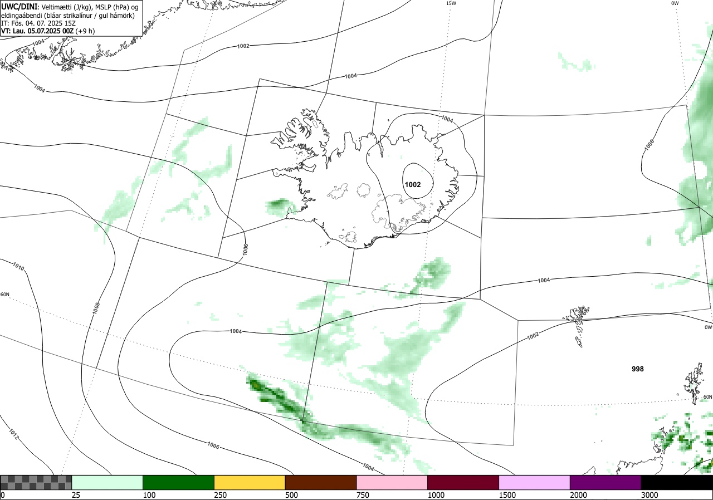
Task: Pick the dark green 100–250 legend swatch
Action: pyautogui.click(x=179, y=482)
